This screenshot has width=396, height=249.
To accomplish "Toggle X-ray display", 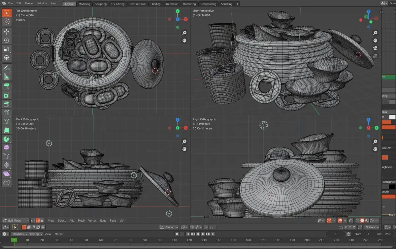I will 351,220.
